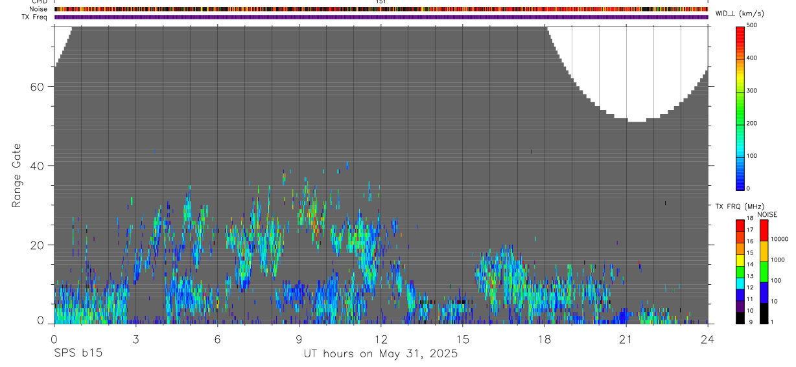Click the 'UT hours on May 31, 2025' axis title
The width and height of the screenshot is (796, 367).
[x=381, y=354]
